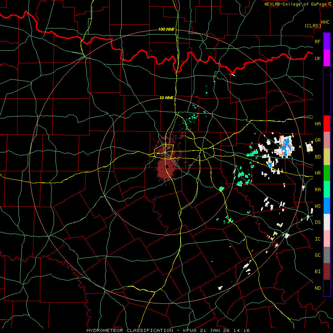Click the BD yellow-olive color swatch
Viewport: 333px width, 333px height.
(x=327, y=157)
